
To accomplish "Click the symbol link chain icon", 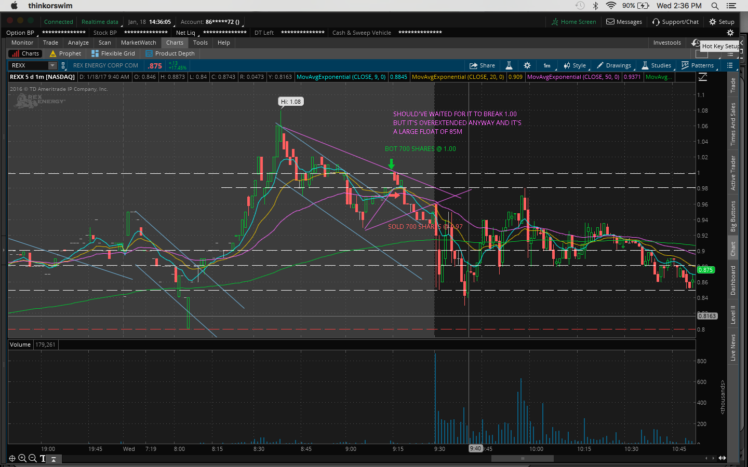I will 63,65.
